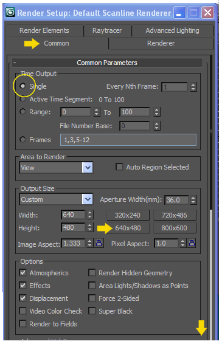Enable Video Color Check
Screen dimensions: 222x344
click(23, 311)
